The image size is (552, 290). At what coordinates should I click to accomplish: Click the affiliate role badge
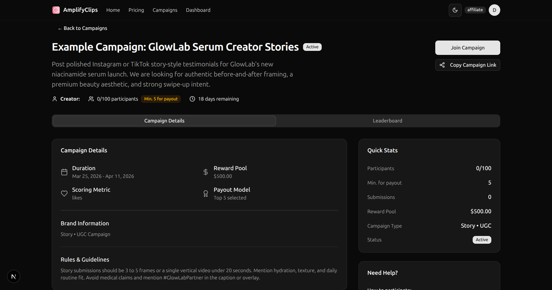point(475,10)
